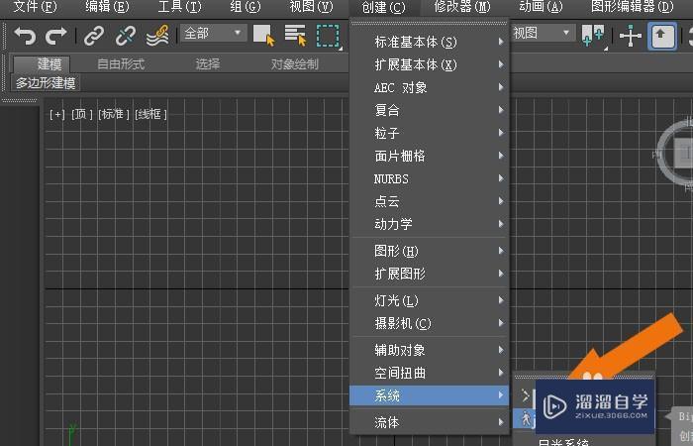Expand the 多边形建模 panel

[46, 83]
